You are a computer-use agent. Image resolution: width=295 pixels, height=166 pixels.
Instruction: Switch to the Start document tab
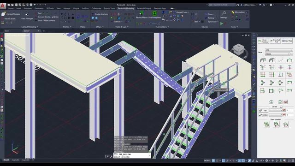(x=7, y=31)
